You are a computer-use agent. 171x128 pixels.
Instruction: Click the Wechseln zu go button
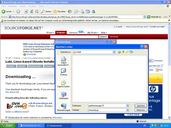[154, 17]
